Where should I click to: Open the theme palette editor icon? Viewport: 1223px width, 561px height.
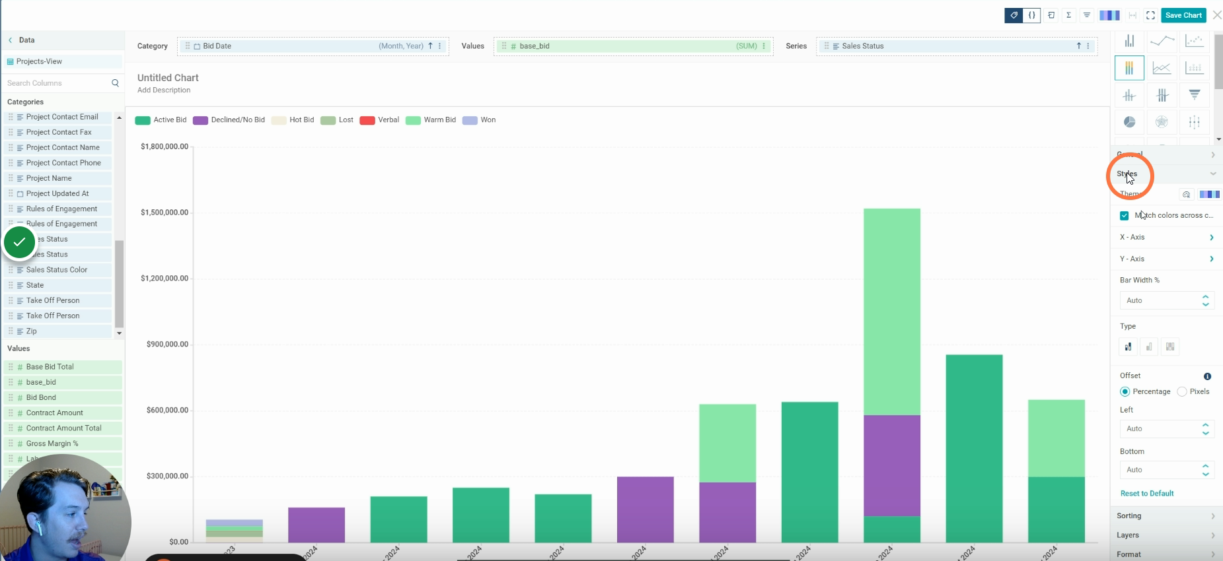tap(1187, 195)
